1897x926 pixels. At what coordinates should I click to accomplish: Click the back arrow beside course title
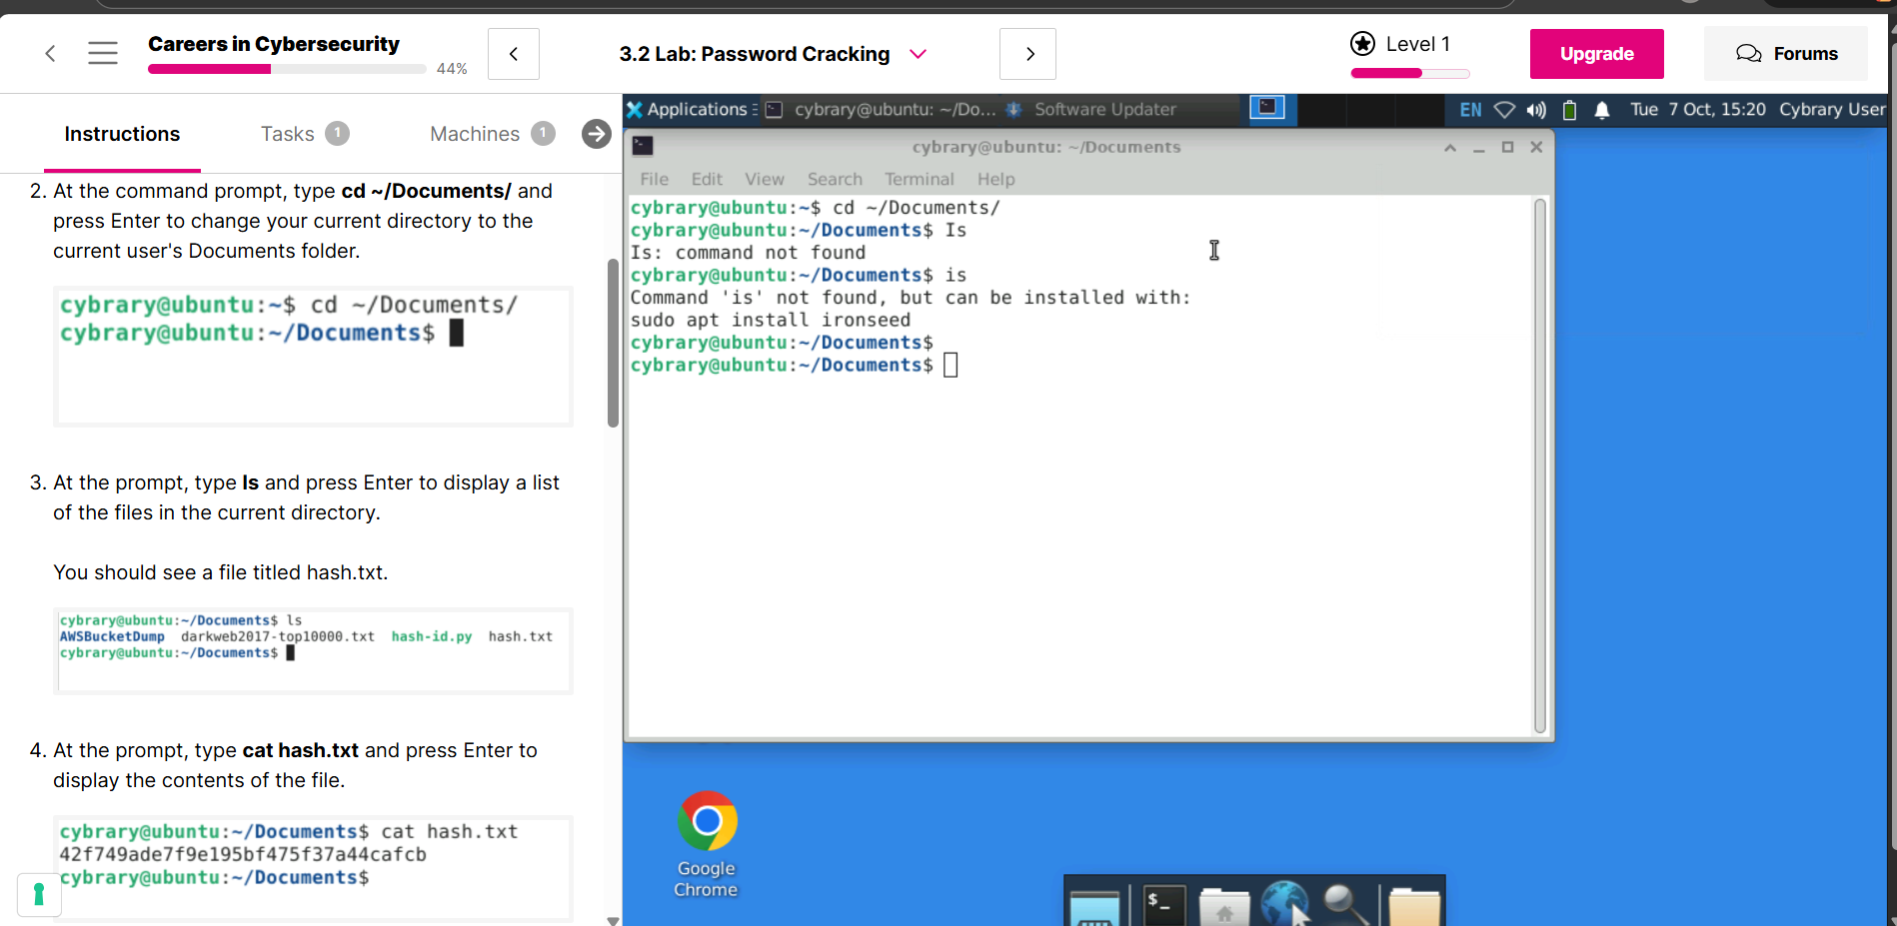point(50,53)
